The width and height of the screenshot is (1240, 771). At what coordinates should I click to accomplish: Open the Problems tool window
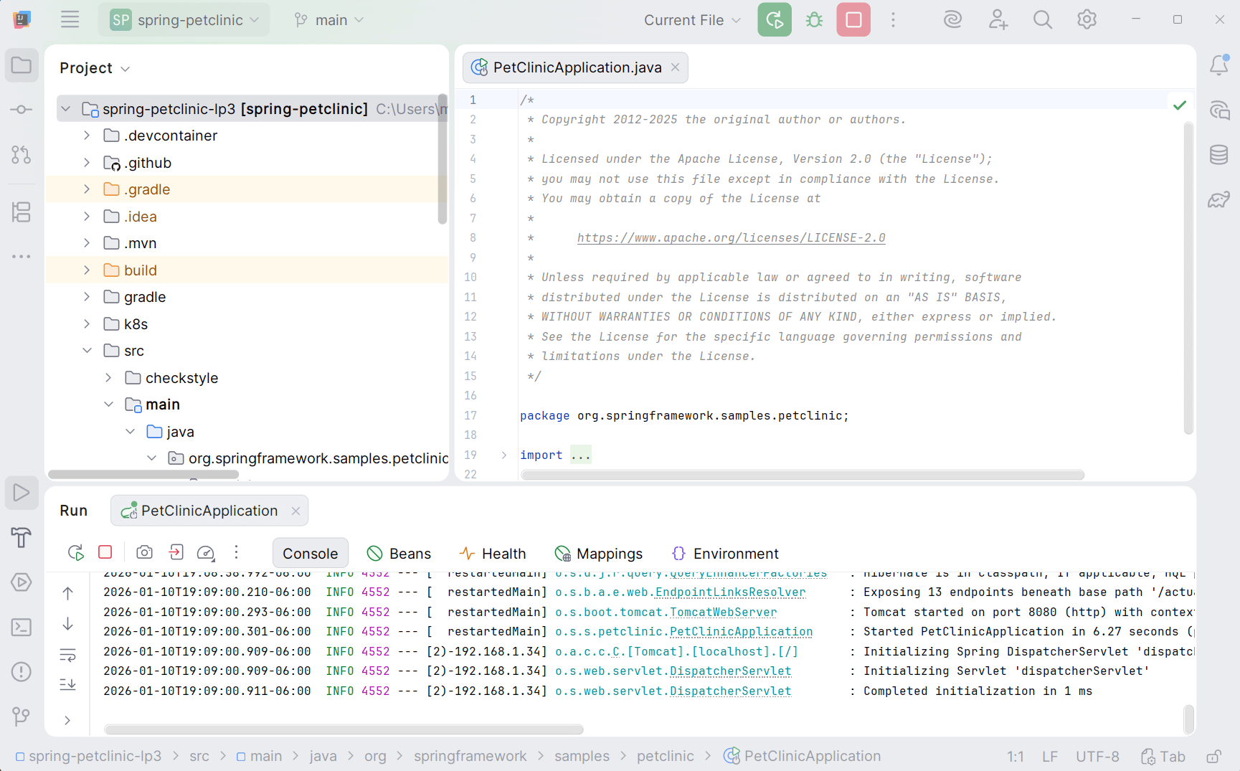click(22, 671)
